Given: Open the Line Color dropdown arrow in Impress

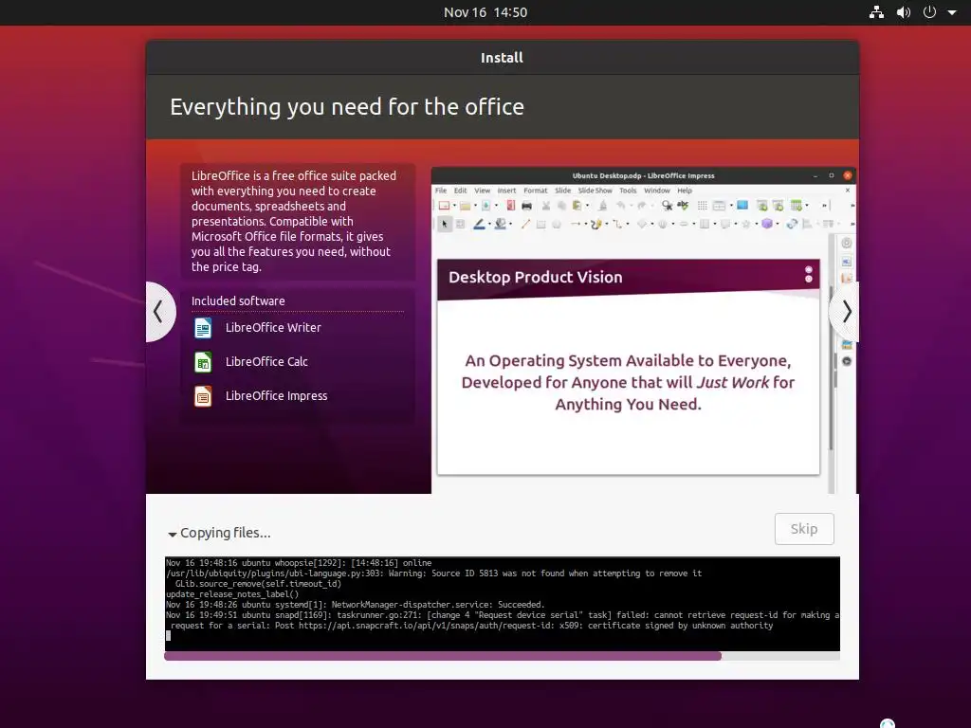Looking at the screenshot, I should 489,224.
